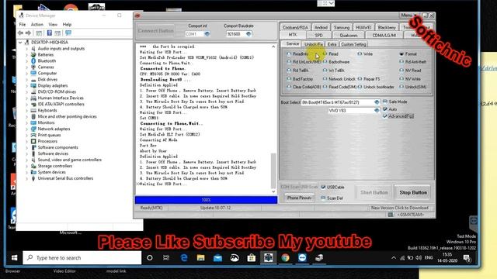Open Microsoft Store from taskbar
Image resolution: width=497 pixels, height=279 pixels.
252,258
